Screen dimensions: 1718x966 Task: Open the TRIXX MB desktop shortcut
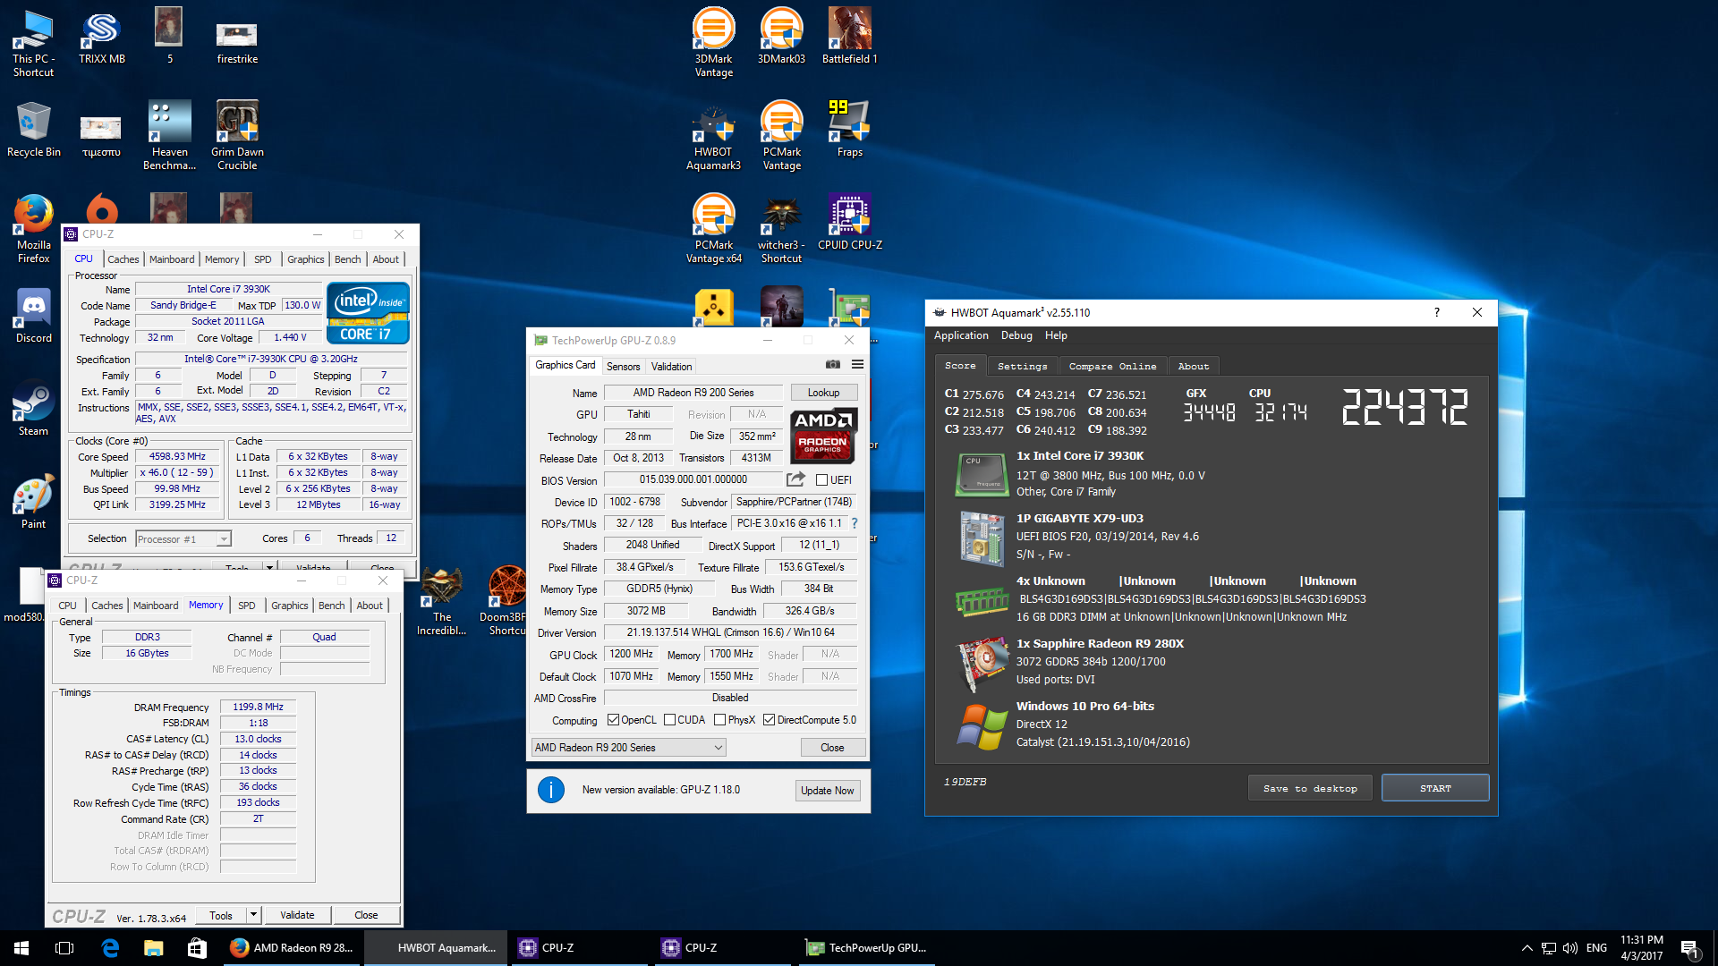pos(101,38)
